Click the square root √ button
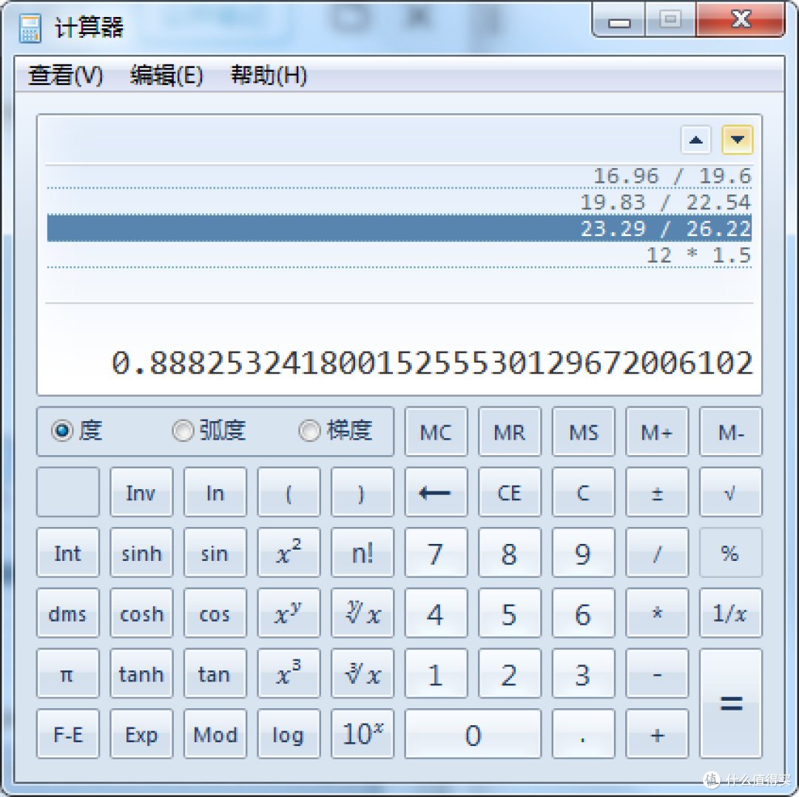The image size is (799, 797). pos(730,492)
